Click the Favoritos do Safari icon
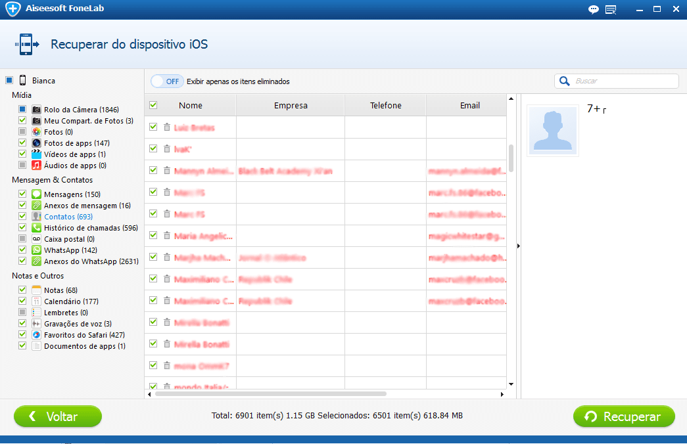Image resolution: width=687 pixels, height=444 pixels. point(37,335)
